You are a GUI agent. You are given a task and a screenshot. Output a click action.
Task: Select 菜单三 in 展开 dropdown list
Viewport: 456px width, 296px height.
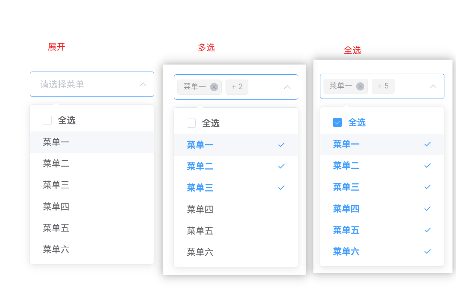(92, 185)
